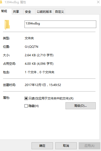Toggle the 只读 read-only checkbox
101x151 pixels.
pos(26,98)
